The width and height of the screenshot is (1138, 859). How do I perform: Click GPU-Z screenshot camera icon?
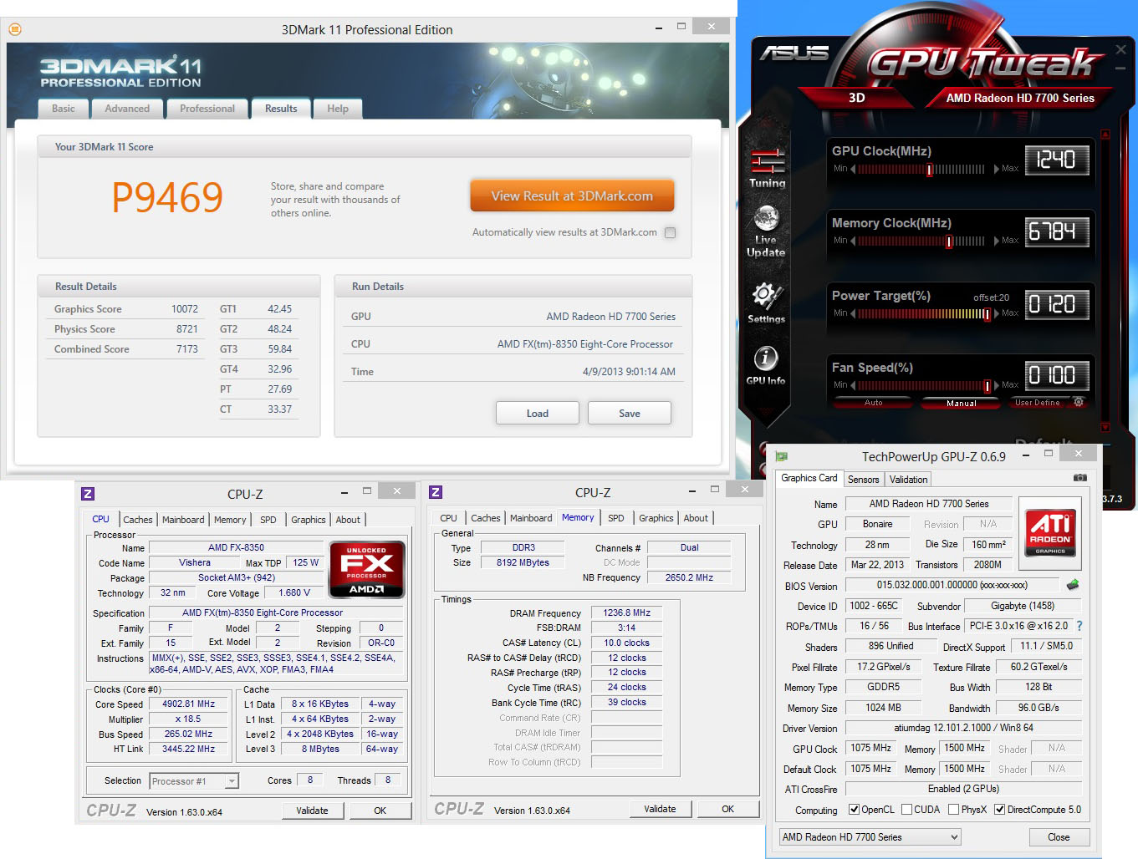tap(1080, 478)
